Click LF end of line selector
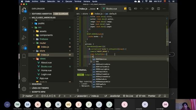The width and height of the screenshot is (196, 110). pos(106,96)
